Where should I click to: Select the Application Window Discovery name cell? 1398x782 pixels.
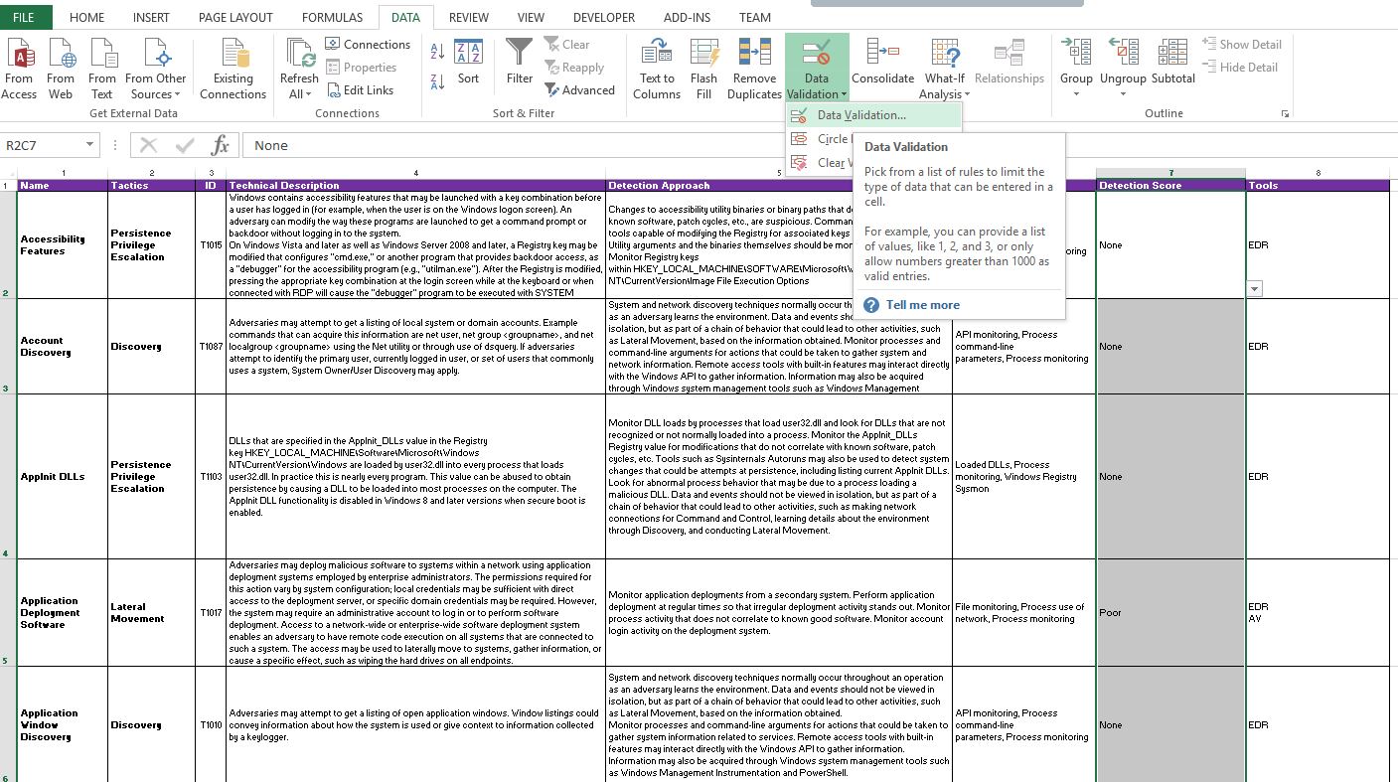tap(63, 725)
